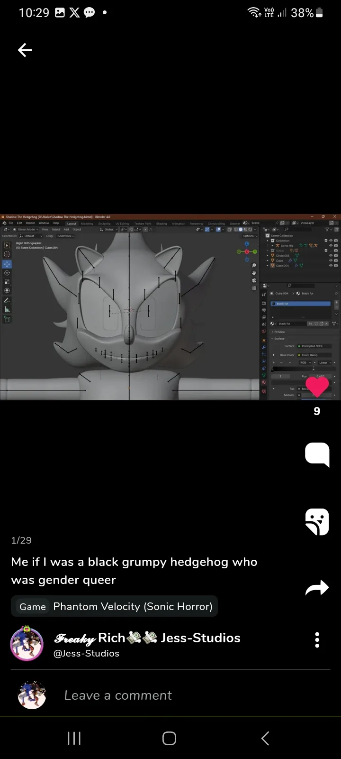View the post author's avatar
The height and width of the screenshot is (759, 341).
tap(27, 644)
